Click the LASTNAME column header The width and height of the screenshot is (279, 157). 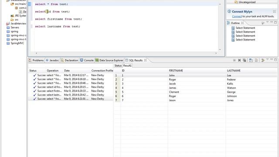point(234,71)
